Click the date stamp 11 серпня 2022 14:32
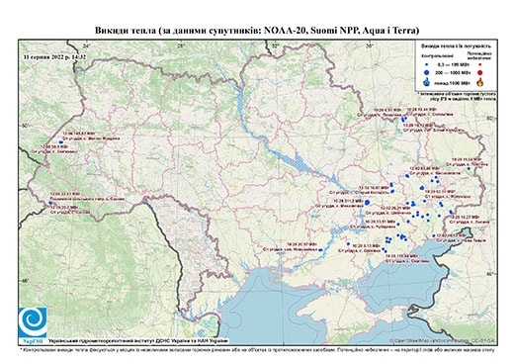Screen dimensions: 514x364 [x=54, y=56]
